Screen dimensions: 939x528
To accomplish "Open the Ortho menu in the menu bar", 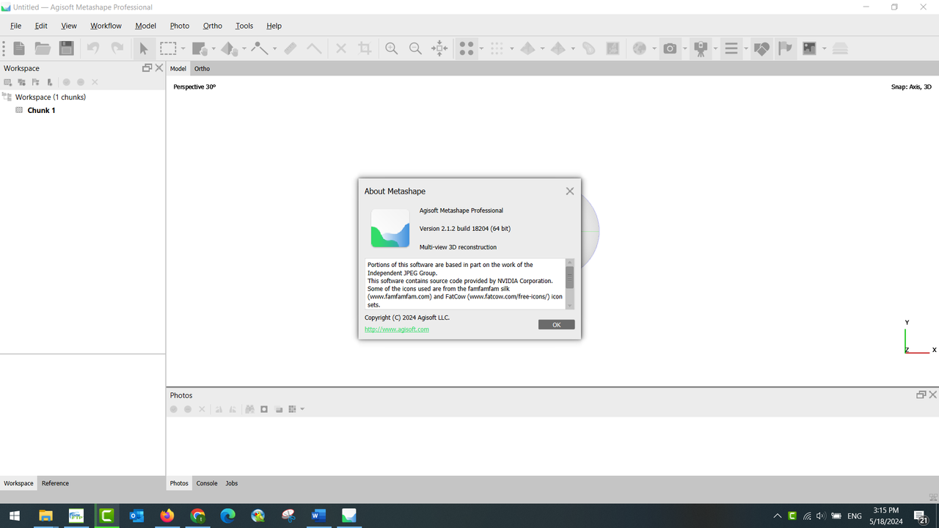I will [x=213, y=26].
